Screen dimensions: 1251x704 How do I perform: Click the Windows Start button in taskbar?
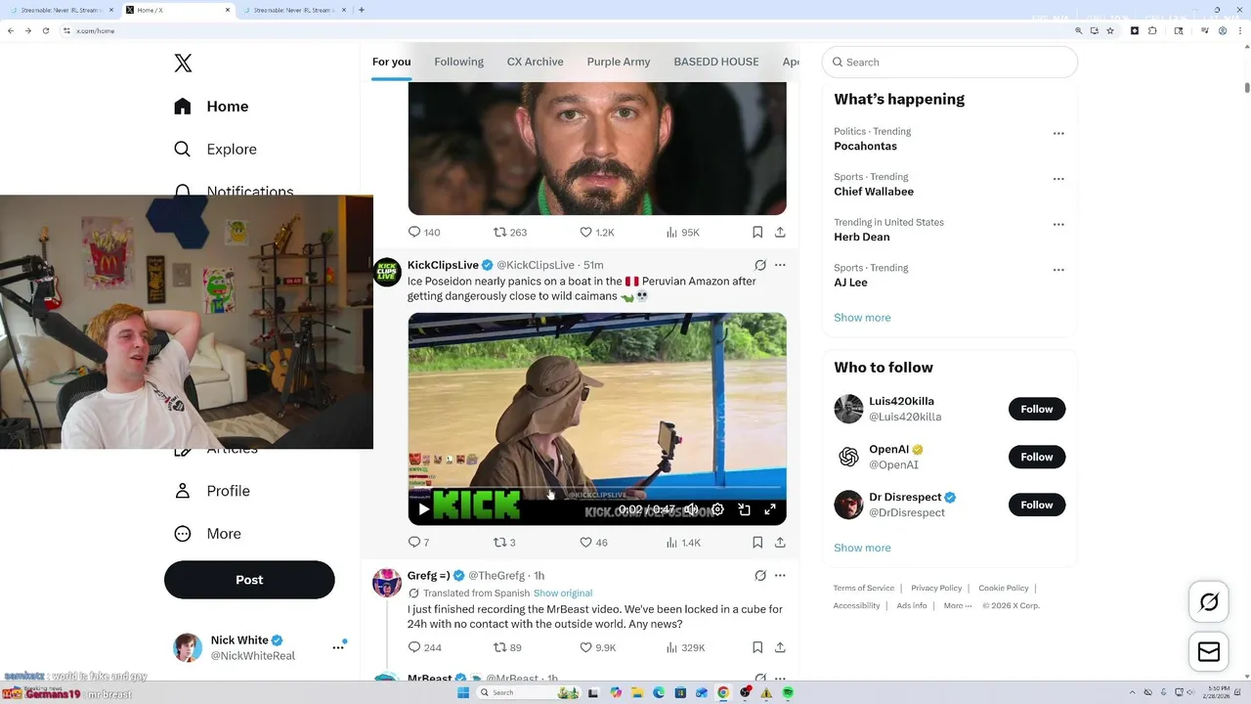pyautogui.click(x=462, y=692)
